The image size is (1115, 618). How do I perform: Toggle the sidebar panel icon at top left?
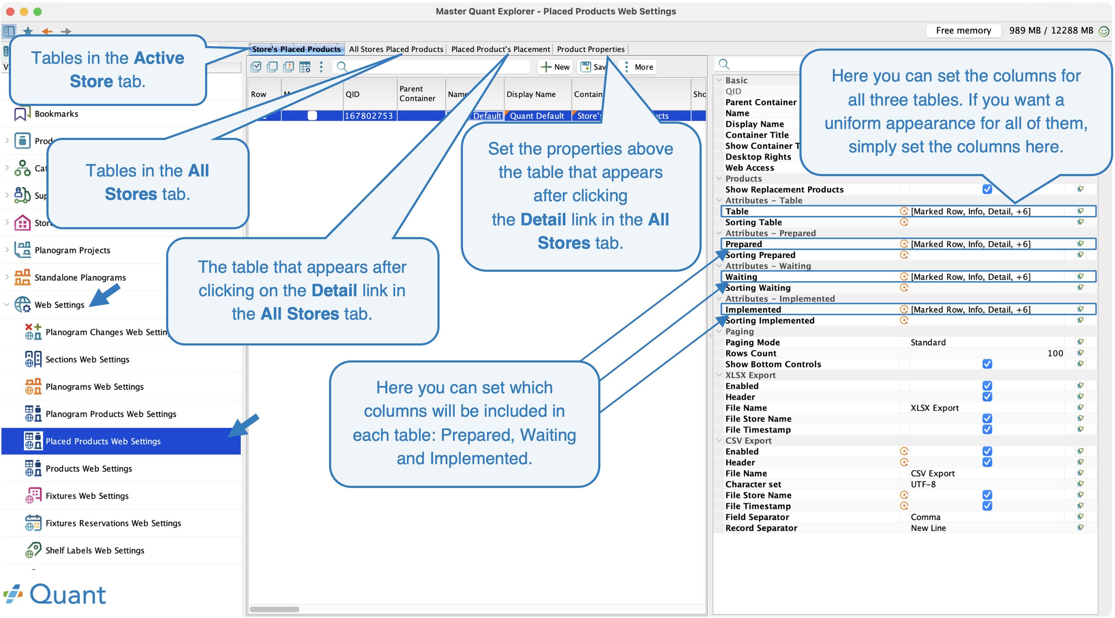(9, 31)
